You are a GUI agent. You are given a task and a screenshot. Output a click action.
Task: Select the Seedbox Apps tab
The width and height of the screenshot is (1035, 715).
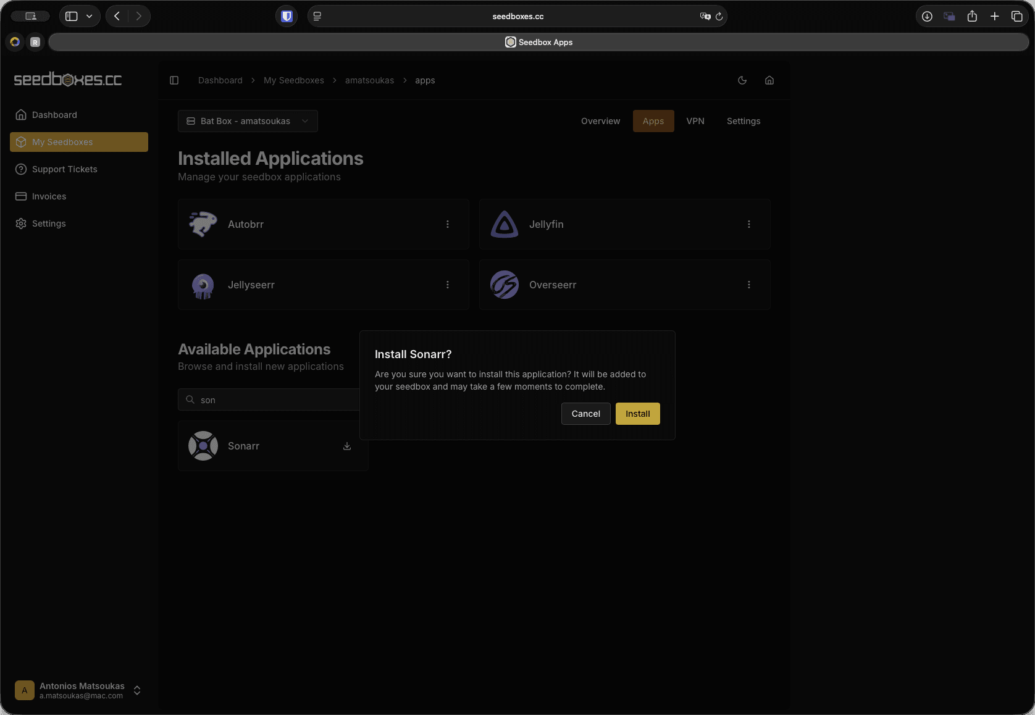click(x=538, y=42)
